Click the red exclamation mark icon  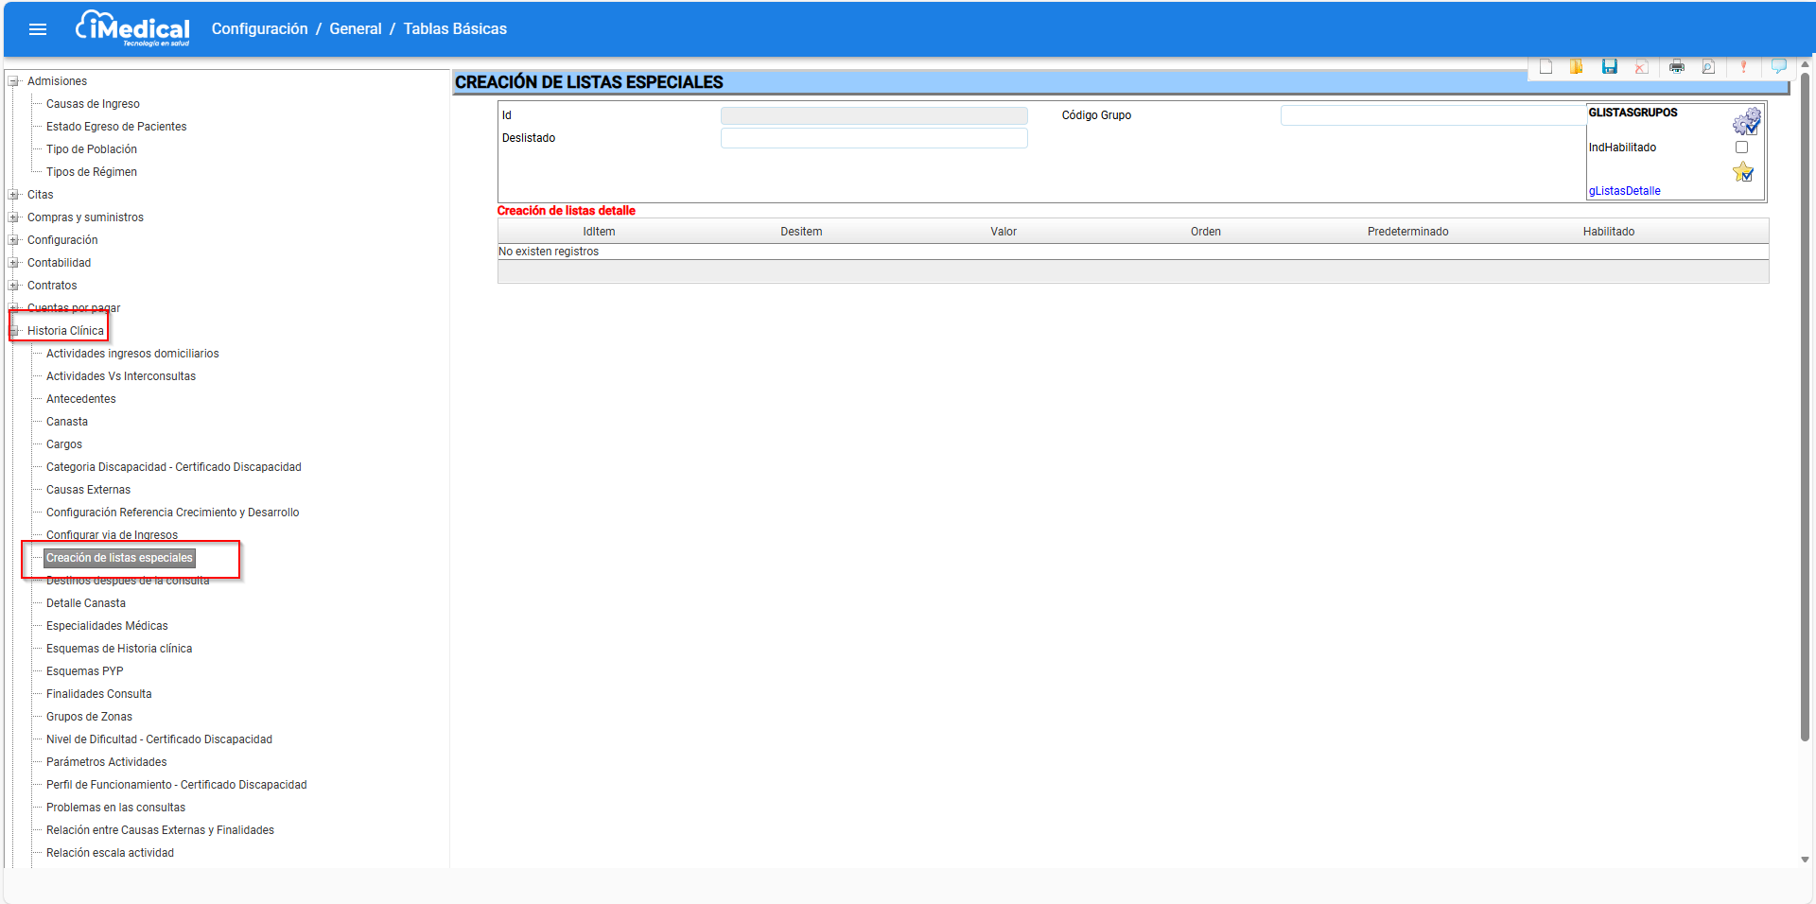(1743, 67)
